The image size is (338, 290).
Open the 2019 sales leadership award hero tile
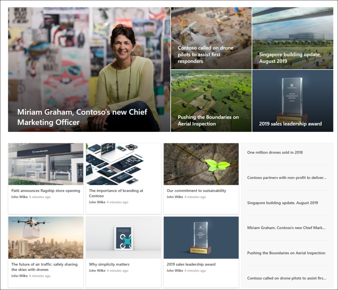tap(293, 101)
